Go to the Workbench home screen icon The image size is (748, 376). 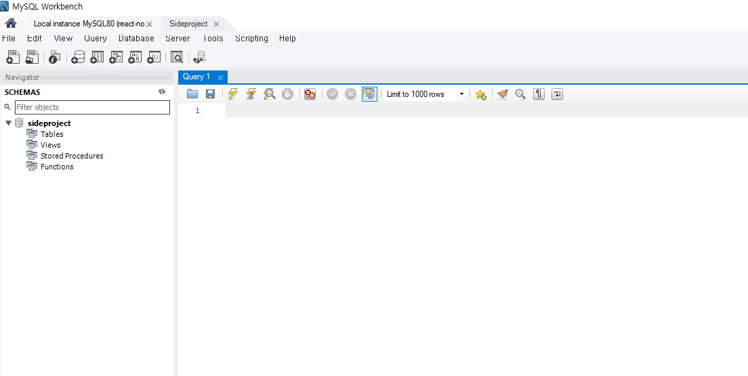[x=11, y=24]
